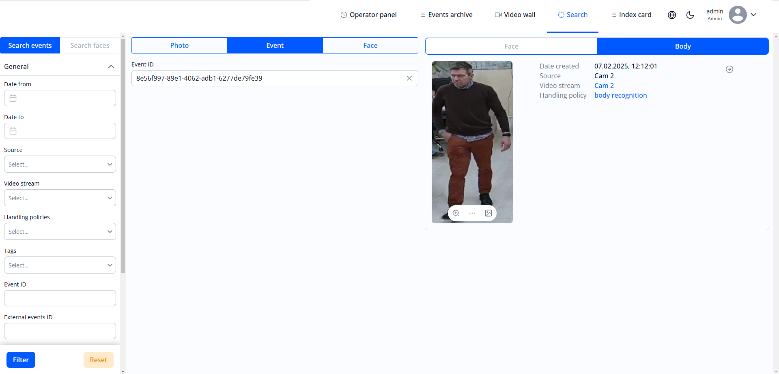Open the three-dot actions menu on the thumbnail
Viewport: 779px width, 374px height.
pyautogui.click(x=472, y=213)
